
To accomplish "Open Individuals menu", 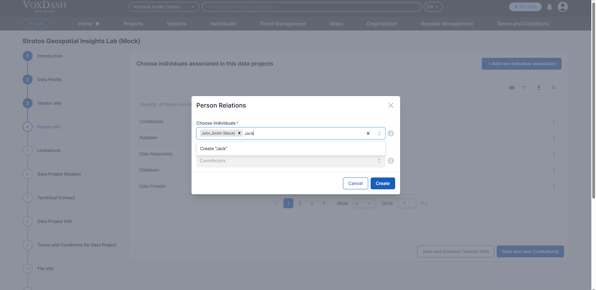I will (223, 24).
